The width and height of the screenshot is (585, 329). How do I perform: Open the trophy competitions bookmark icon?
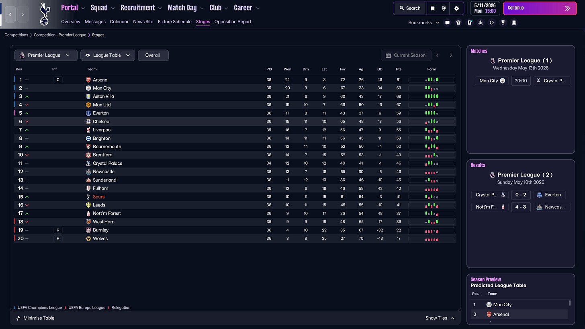pyautogui.click(x=503, y=22)
